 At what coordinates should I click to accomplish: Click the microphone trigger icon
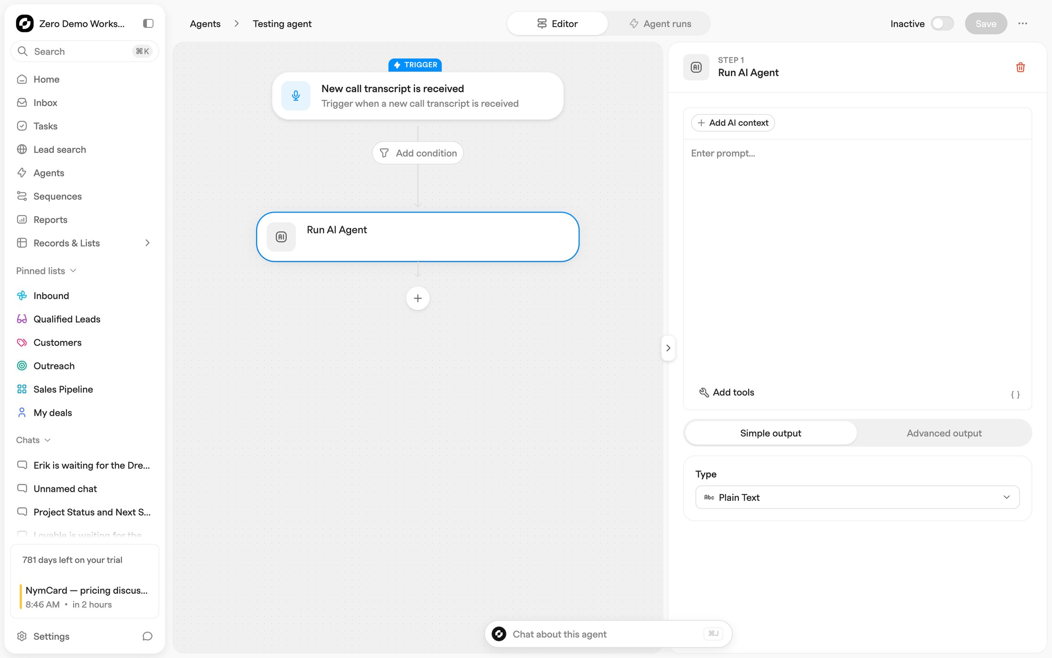(295, 96)
